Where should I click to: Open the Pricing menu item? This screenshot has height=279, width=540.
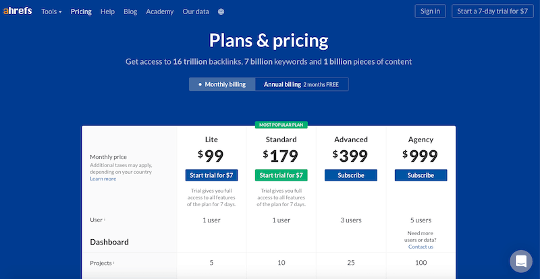[81, 11]
